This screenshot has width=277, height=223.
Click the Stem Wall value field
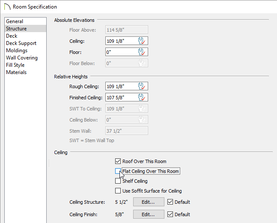tap(126, 131)
